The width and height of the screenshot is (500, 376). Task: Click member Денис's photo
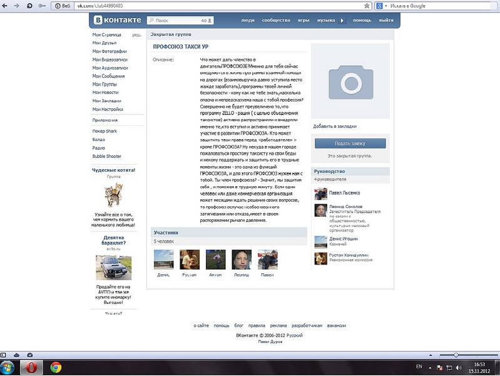[x=163, y=259]
